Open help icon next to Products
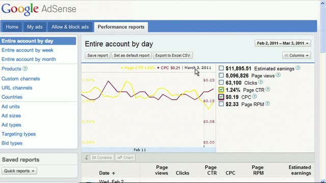Viewport: 326px width, 183px height. [x=25, y=69]
